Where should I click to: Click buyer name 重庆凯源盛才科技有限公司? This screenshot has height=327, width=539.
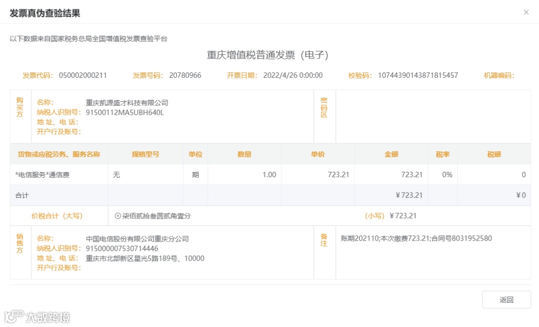(x=127, y=102)
